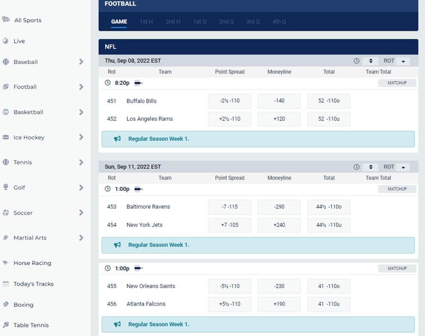Click the Horse Racing icon
Image resolution: width=425 pixels, height=336 pixels.
(x=5, y=263)
